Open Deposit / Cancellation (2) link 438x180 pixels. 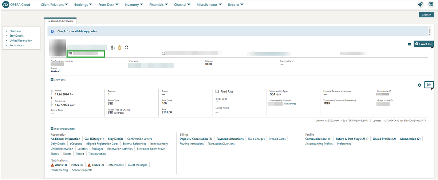[196, 139]
